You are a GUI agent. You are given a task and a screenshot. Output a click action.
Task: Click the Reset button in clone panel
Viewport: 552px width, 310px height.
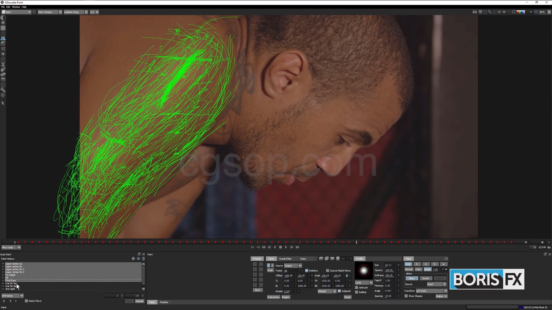click(347, 297)
